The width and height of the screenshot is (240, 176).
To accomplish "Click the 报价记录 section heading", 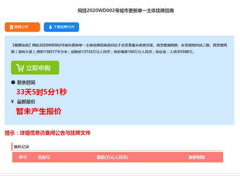I will tap(21, 147).
